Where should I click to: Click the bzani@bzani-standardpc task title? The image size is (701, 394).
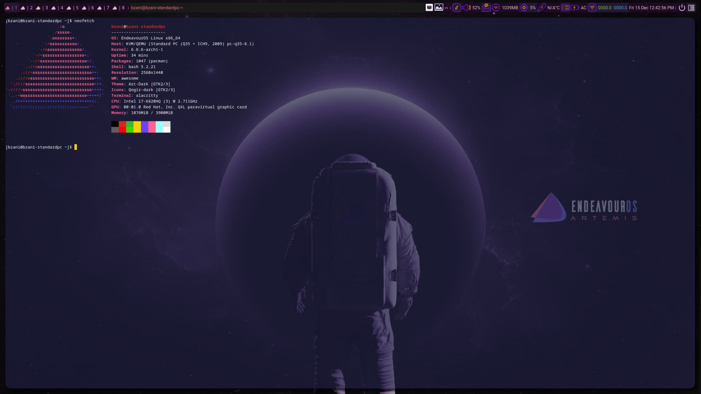157,8
